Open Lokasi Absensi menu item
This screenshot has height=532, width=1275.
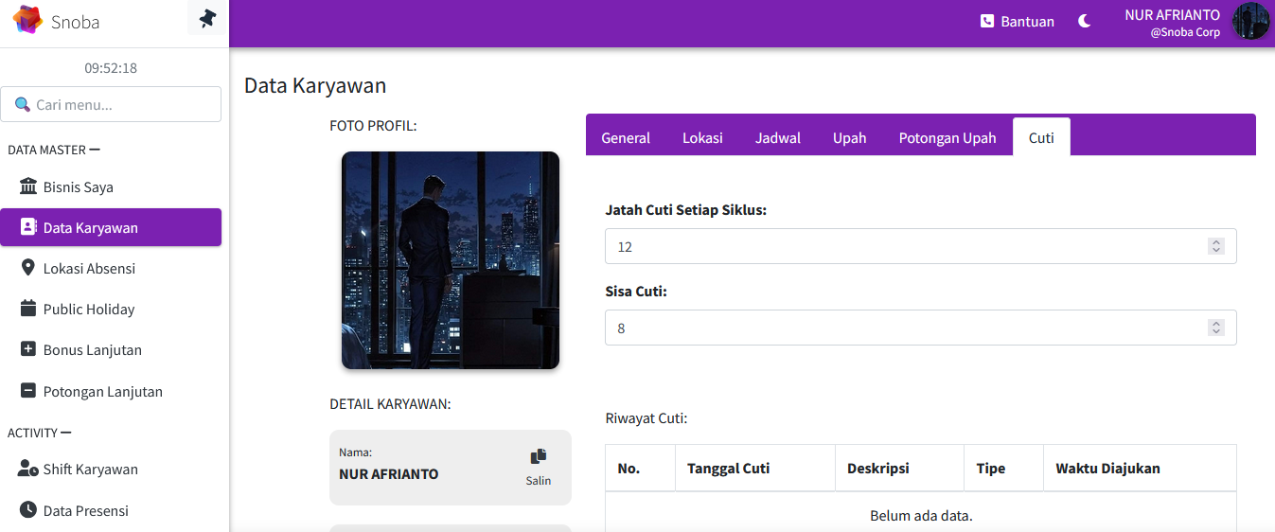tap(89, 269)
